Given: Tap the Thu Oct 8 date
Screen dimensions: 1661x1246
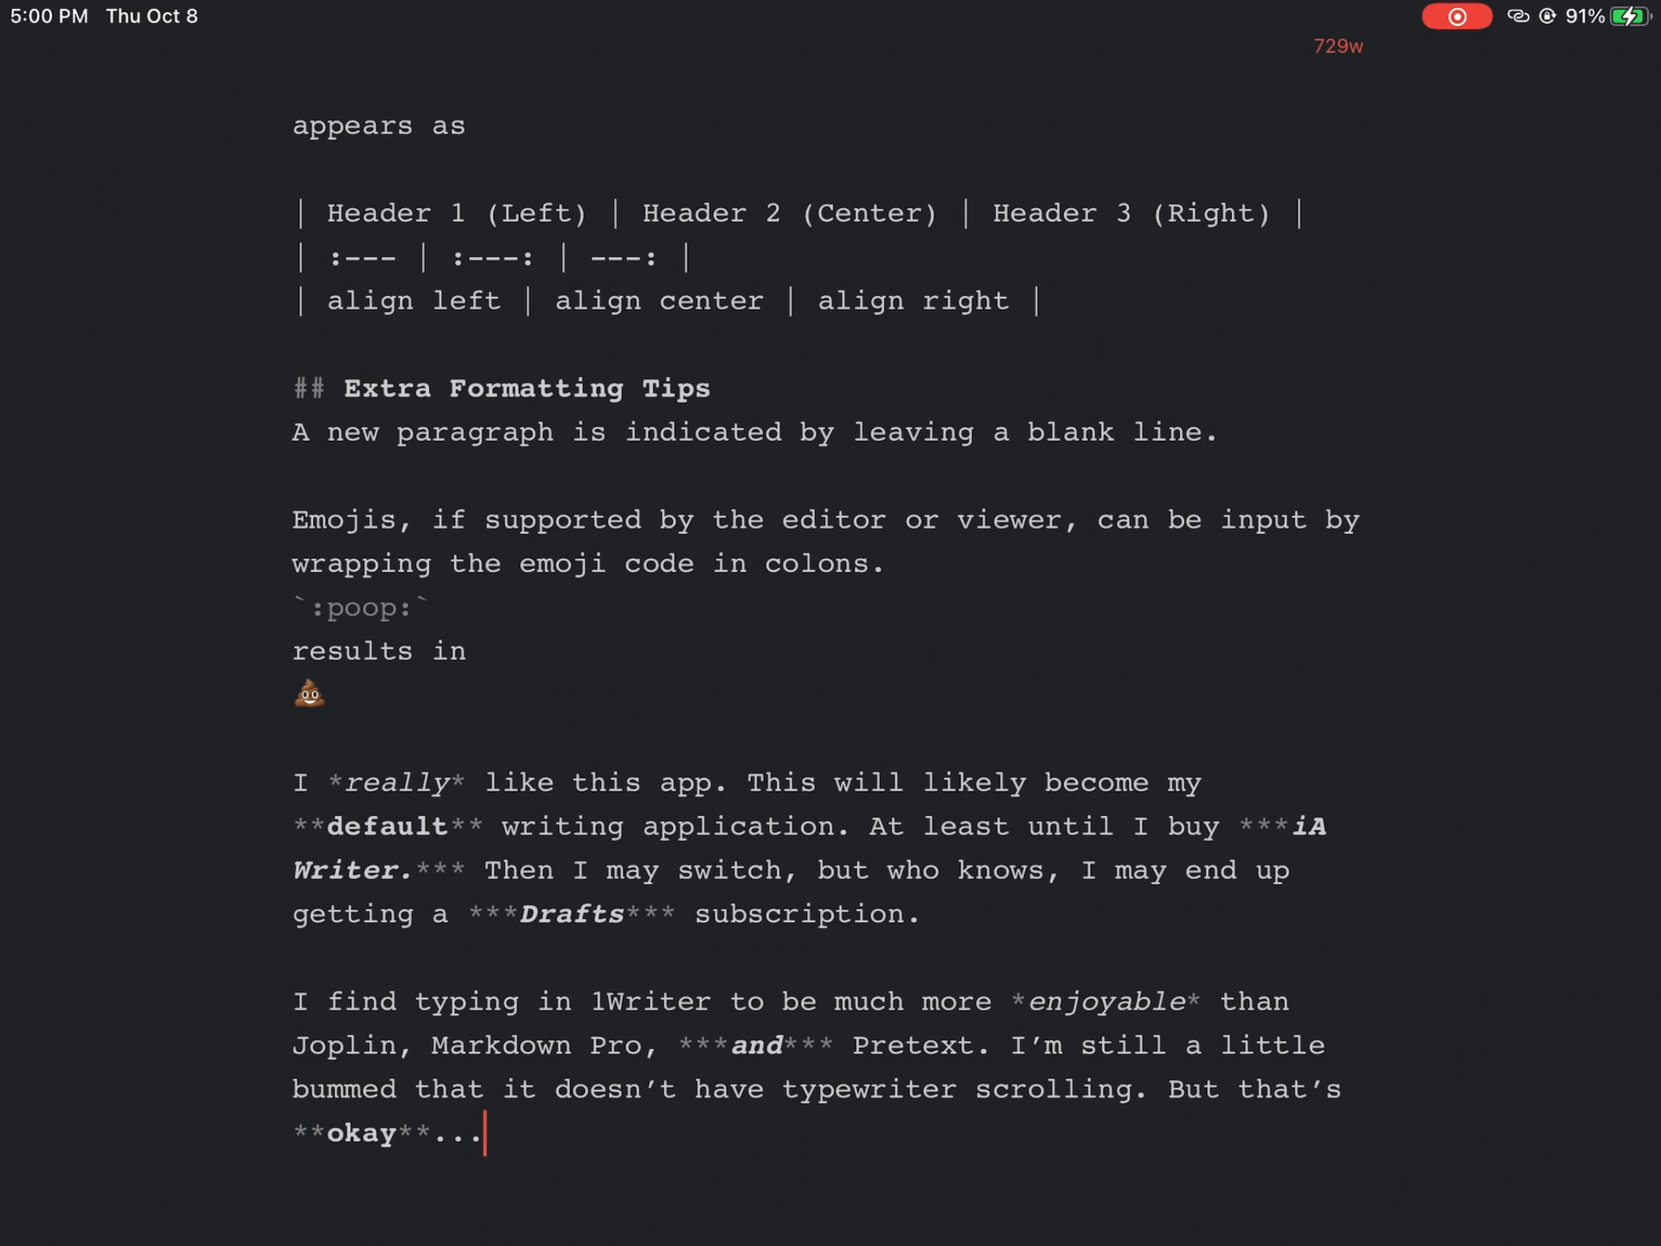Looking at the screenshot, I should (152, 16).
